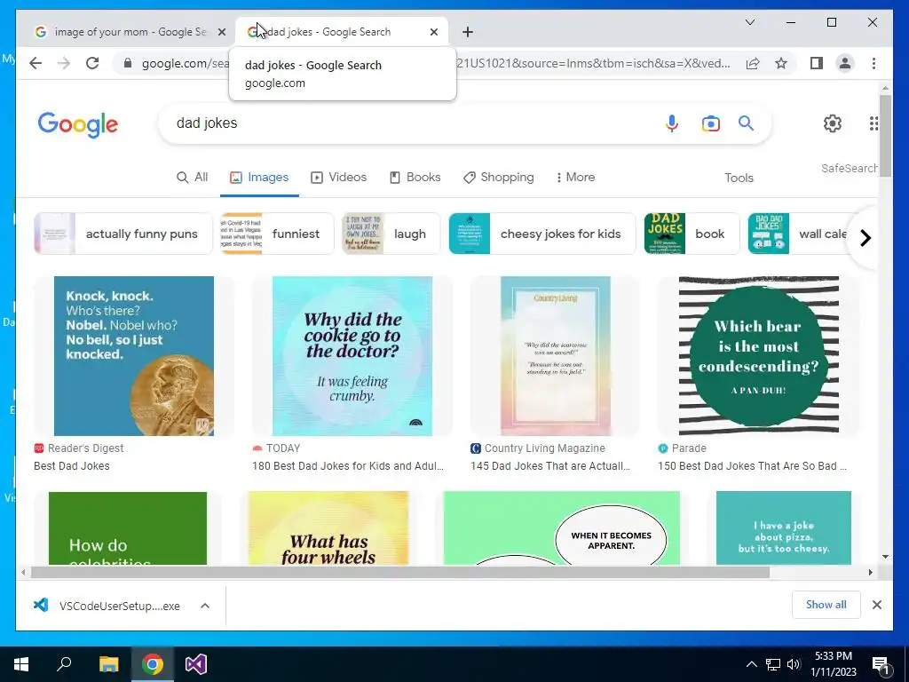Viewport: 909px width, 682px height.
Task: Start voice search with microphone icon
Action: click(x=671, y=123)
